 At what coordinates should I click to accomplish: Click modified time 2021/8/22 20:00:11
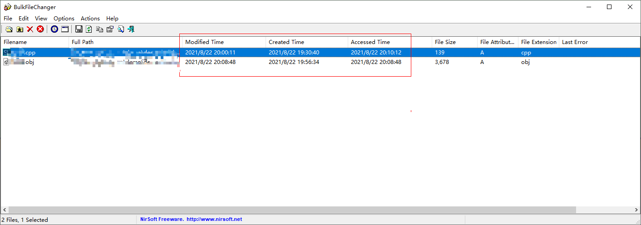tap(210, 53)
